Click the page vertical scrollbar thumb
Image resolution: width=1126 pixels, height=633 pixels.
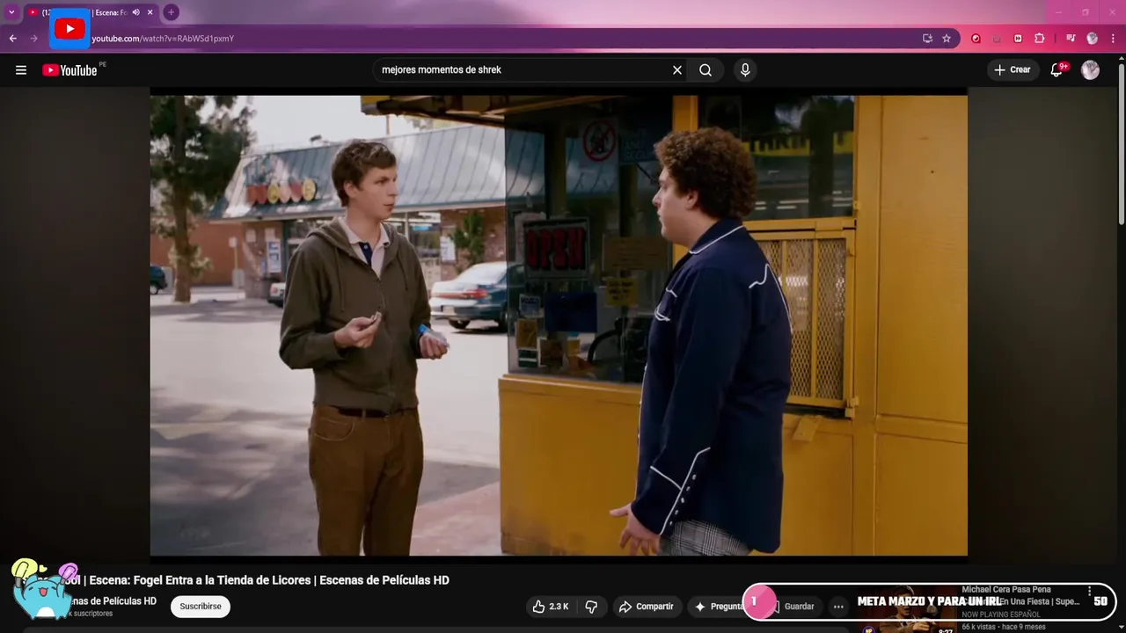coord(1122,145)
